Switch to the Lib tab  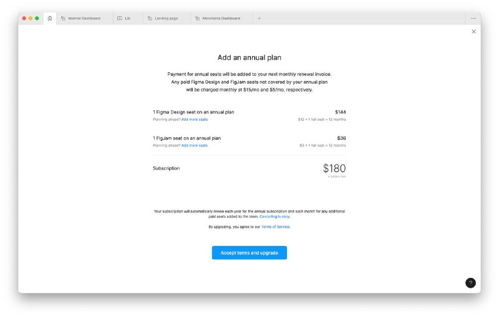pyautogui.click(x=128, y=19)
